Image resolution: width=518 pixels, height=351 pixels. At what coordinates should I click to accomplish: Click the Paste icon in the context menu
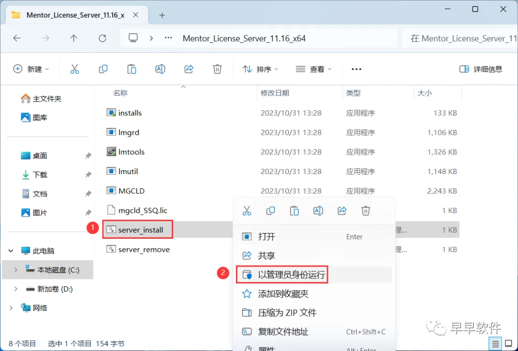pos(294,211)
